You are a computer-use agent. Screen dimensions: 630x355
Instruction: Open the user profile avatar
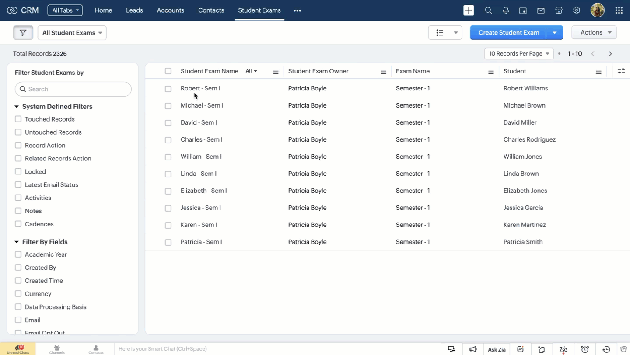tap(598, 10)
